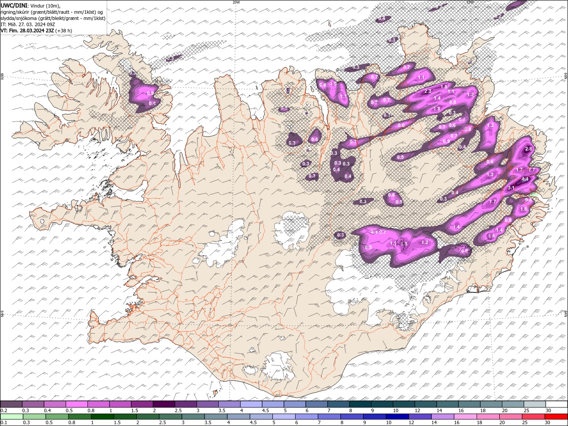Click the pale green 0.1 swatch in lower legend row
The image size is (568, 426).
click(x=12, y=416)
